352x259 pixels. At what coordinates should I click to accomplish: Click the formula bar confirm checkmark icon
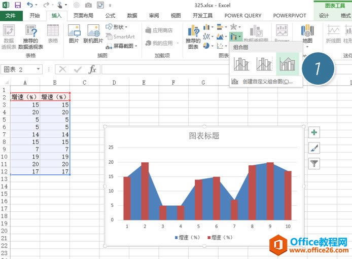pos(78,69)
